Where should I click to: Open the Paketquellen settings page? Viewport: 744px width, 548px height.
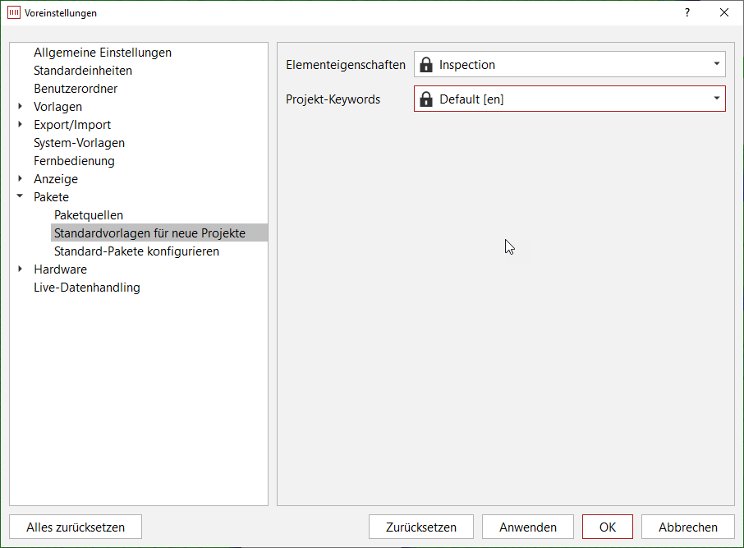(89, 215)
